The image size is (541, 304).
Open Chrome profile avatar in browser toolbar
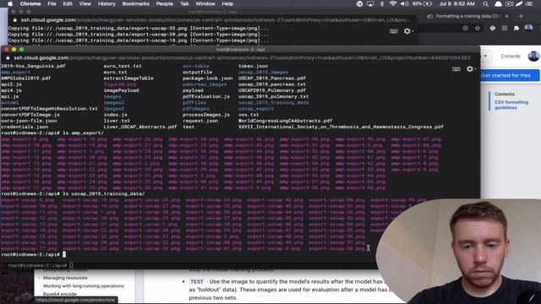tap(528, 28)
